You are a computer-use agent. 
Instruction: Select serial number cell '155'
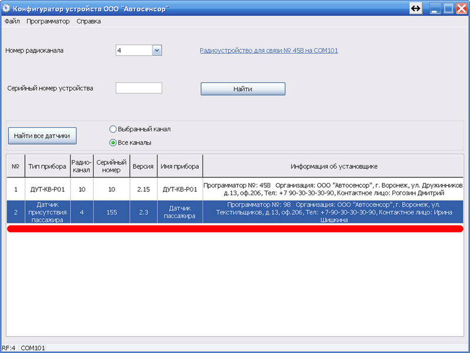pyautogui.click(x=112, y=212)
